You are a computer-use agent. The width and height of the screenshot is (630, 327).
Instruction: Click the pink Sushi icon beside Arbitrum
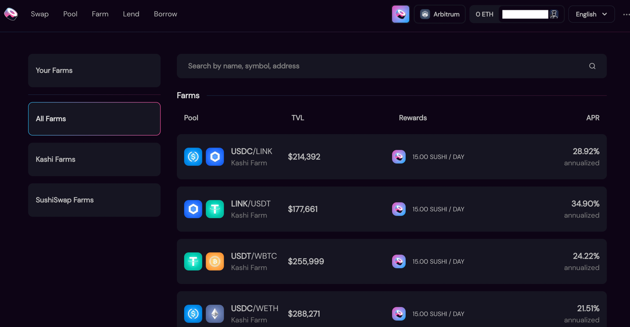tap(400, 14)
